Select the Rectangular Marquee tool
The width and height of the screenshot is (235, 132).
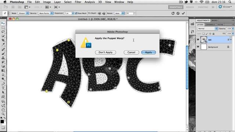click(x=3, y=28)
